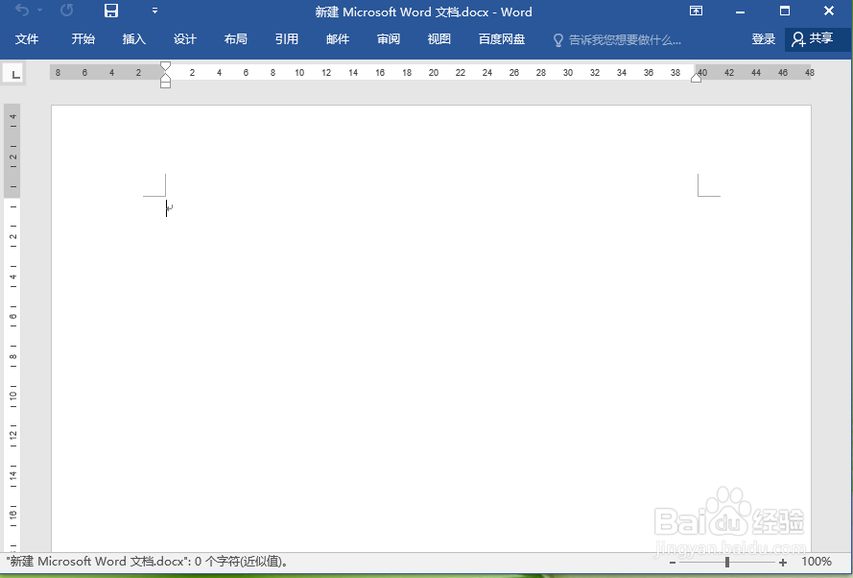Image resolution: width=853 pixels, height=578 pixels.
Task: Click the tab stop selector above the ruler
Action: [x=13, y=72]
